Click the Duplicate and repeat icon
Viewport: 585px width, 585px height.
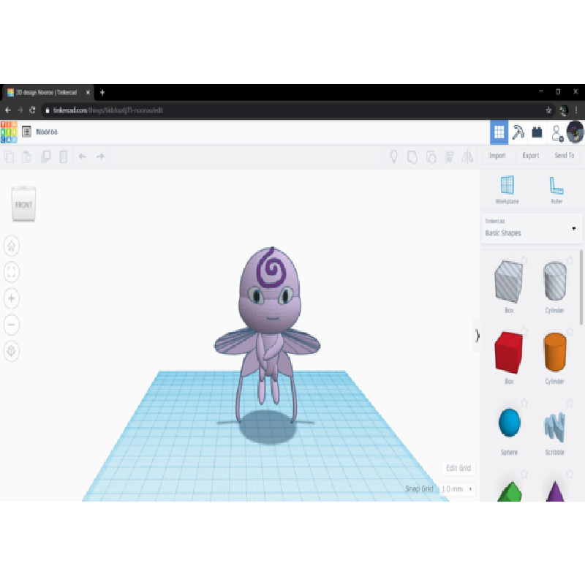click(x=45, y=156)
